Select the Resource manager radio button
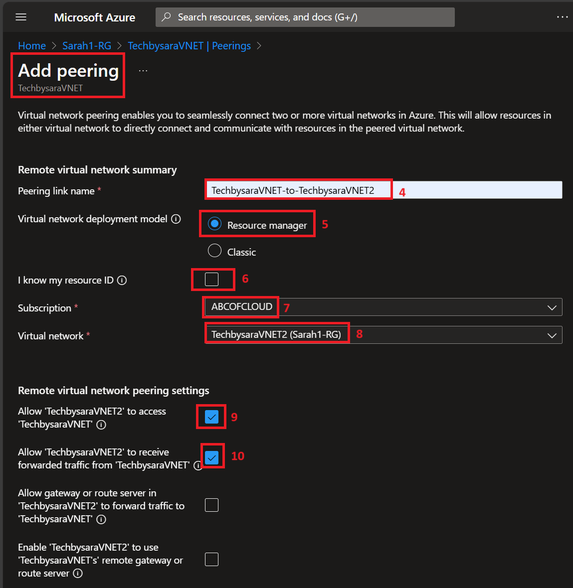The width and height of the screenshot is (573, 588). tap(214, 224)
